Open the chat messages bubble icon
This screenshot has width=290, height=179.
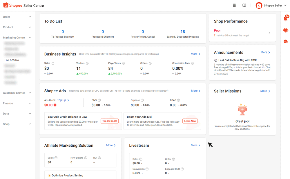[x=285, y=41]
